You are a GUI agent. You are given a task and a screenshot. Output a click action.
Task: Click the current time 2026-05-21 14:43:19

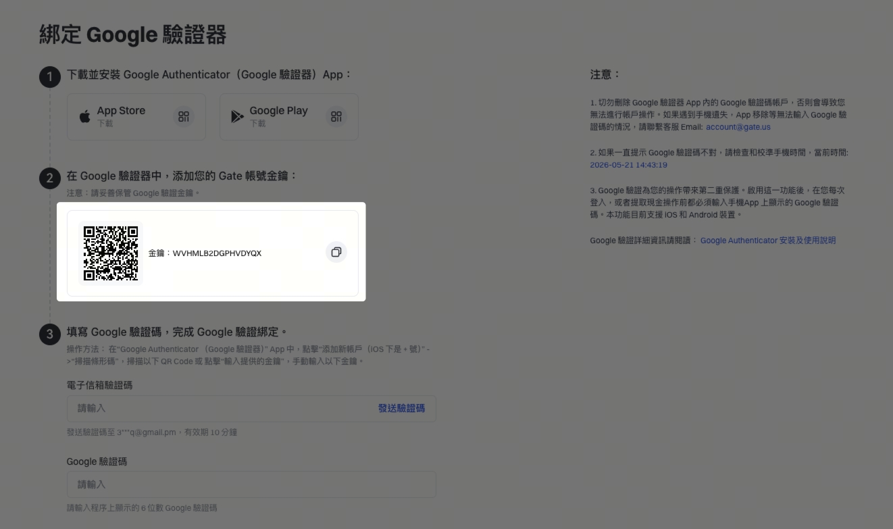(x=629, y=165)
